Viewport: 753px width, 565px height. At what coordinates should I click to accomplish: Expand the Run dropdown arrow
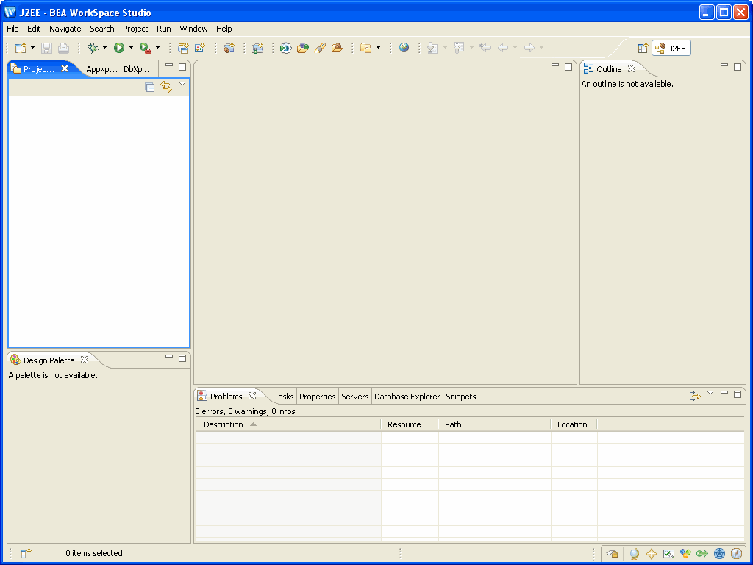click(131, 48)
